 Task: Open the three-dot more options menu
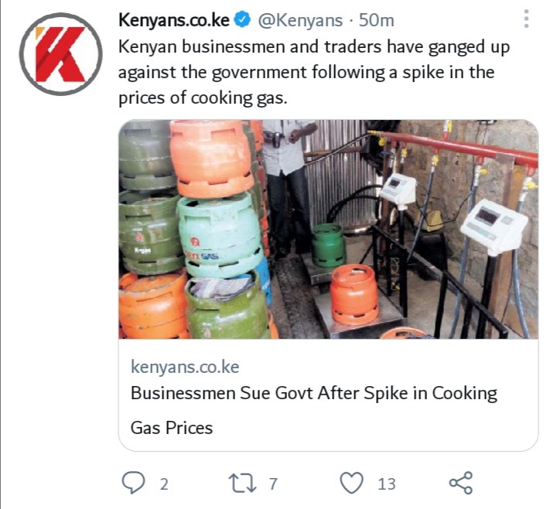coord(526,19)
